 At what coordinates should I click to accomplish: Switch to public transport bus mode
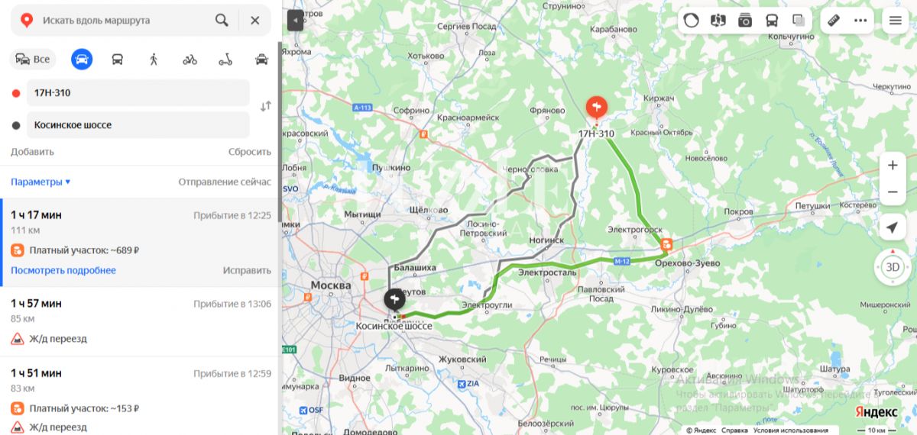(118, 60)
